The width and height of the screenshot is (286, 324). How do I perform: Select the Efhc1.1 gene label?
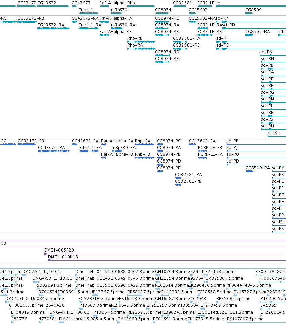pos(86,10)
